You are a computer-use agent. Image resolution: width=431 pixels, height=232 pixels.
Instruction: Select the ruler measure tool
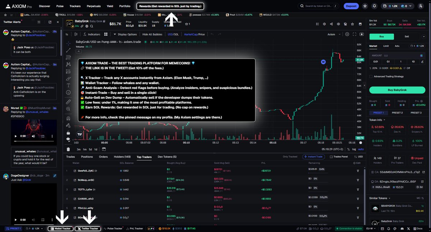point(68,102)
